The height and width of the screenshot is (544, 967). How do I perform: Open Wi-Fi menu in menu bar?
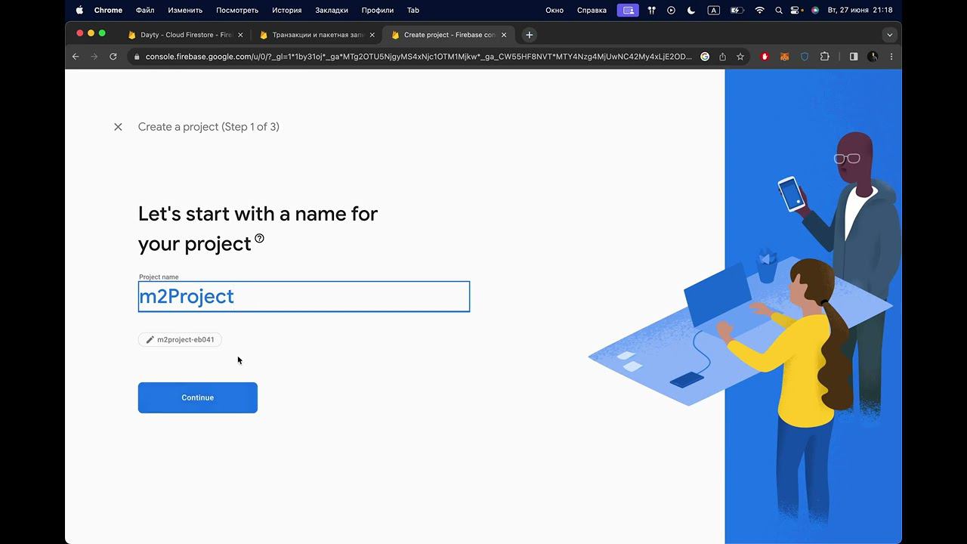[759, 11]
